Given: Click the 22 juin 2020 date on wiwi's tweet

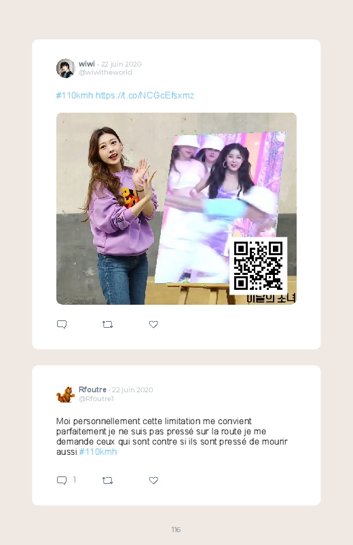Looking at the screenshot, I should point(121,64).
